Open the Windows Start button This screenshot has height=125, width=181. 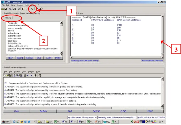pos(6,122)
